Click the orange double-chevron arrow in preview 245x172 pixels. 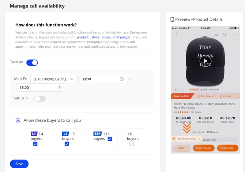click(186, 128)
